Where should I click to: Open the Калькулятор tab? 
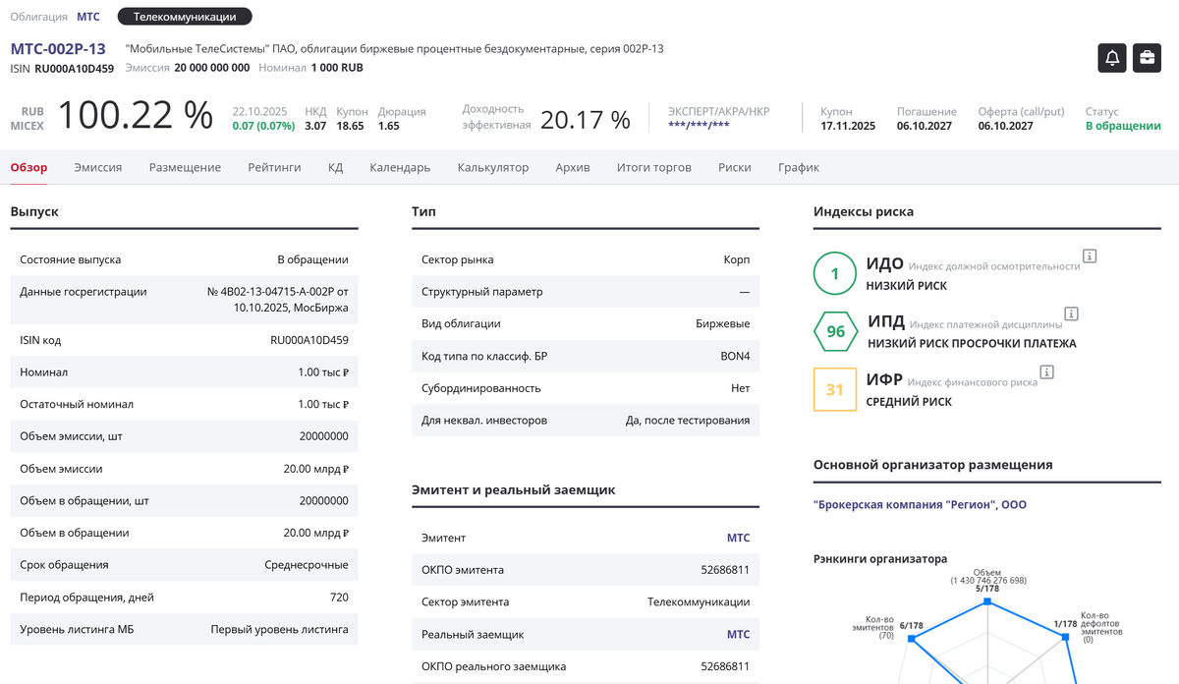tap(492, 167)
